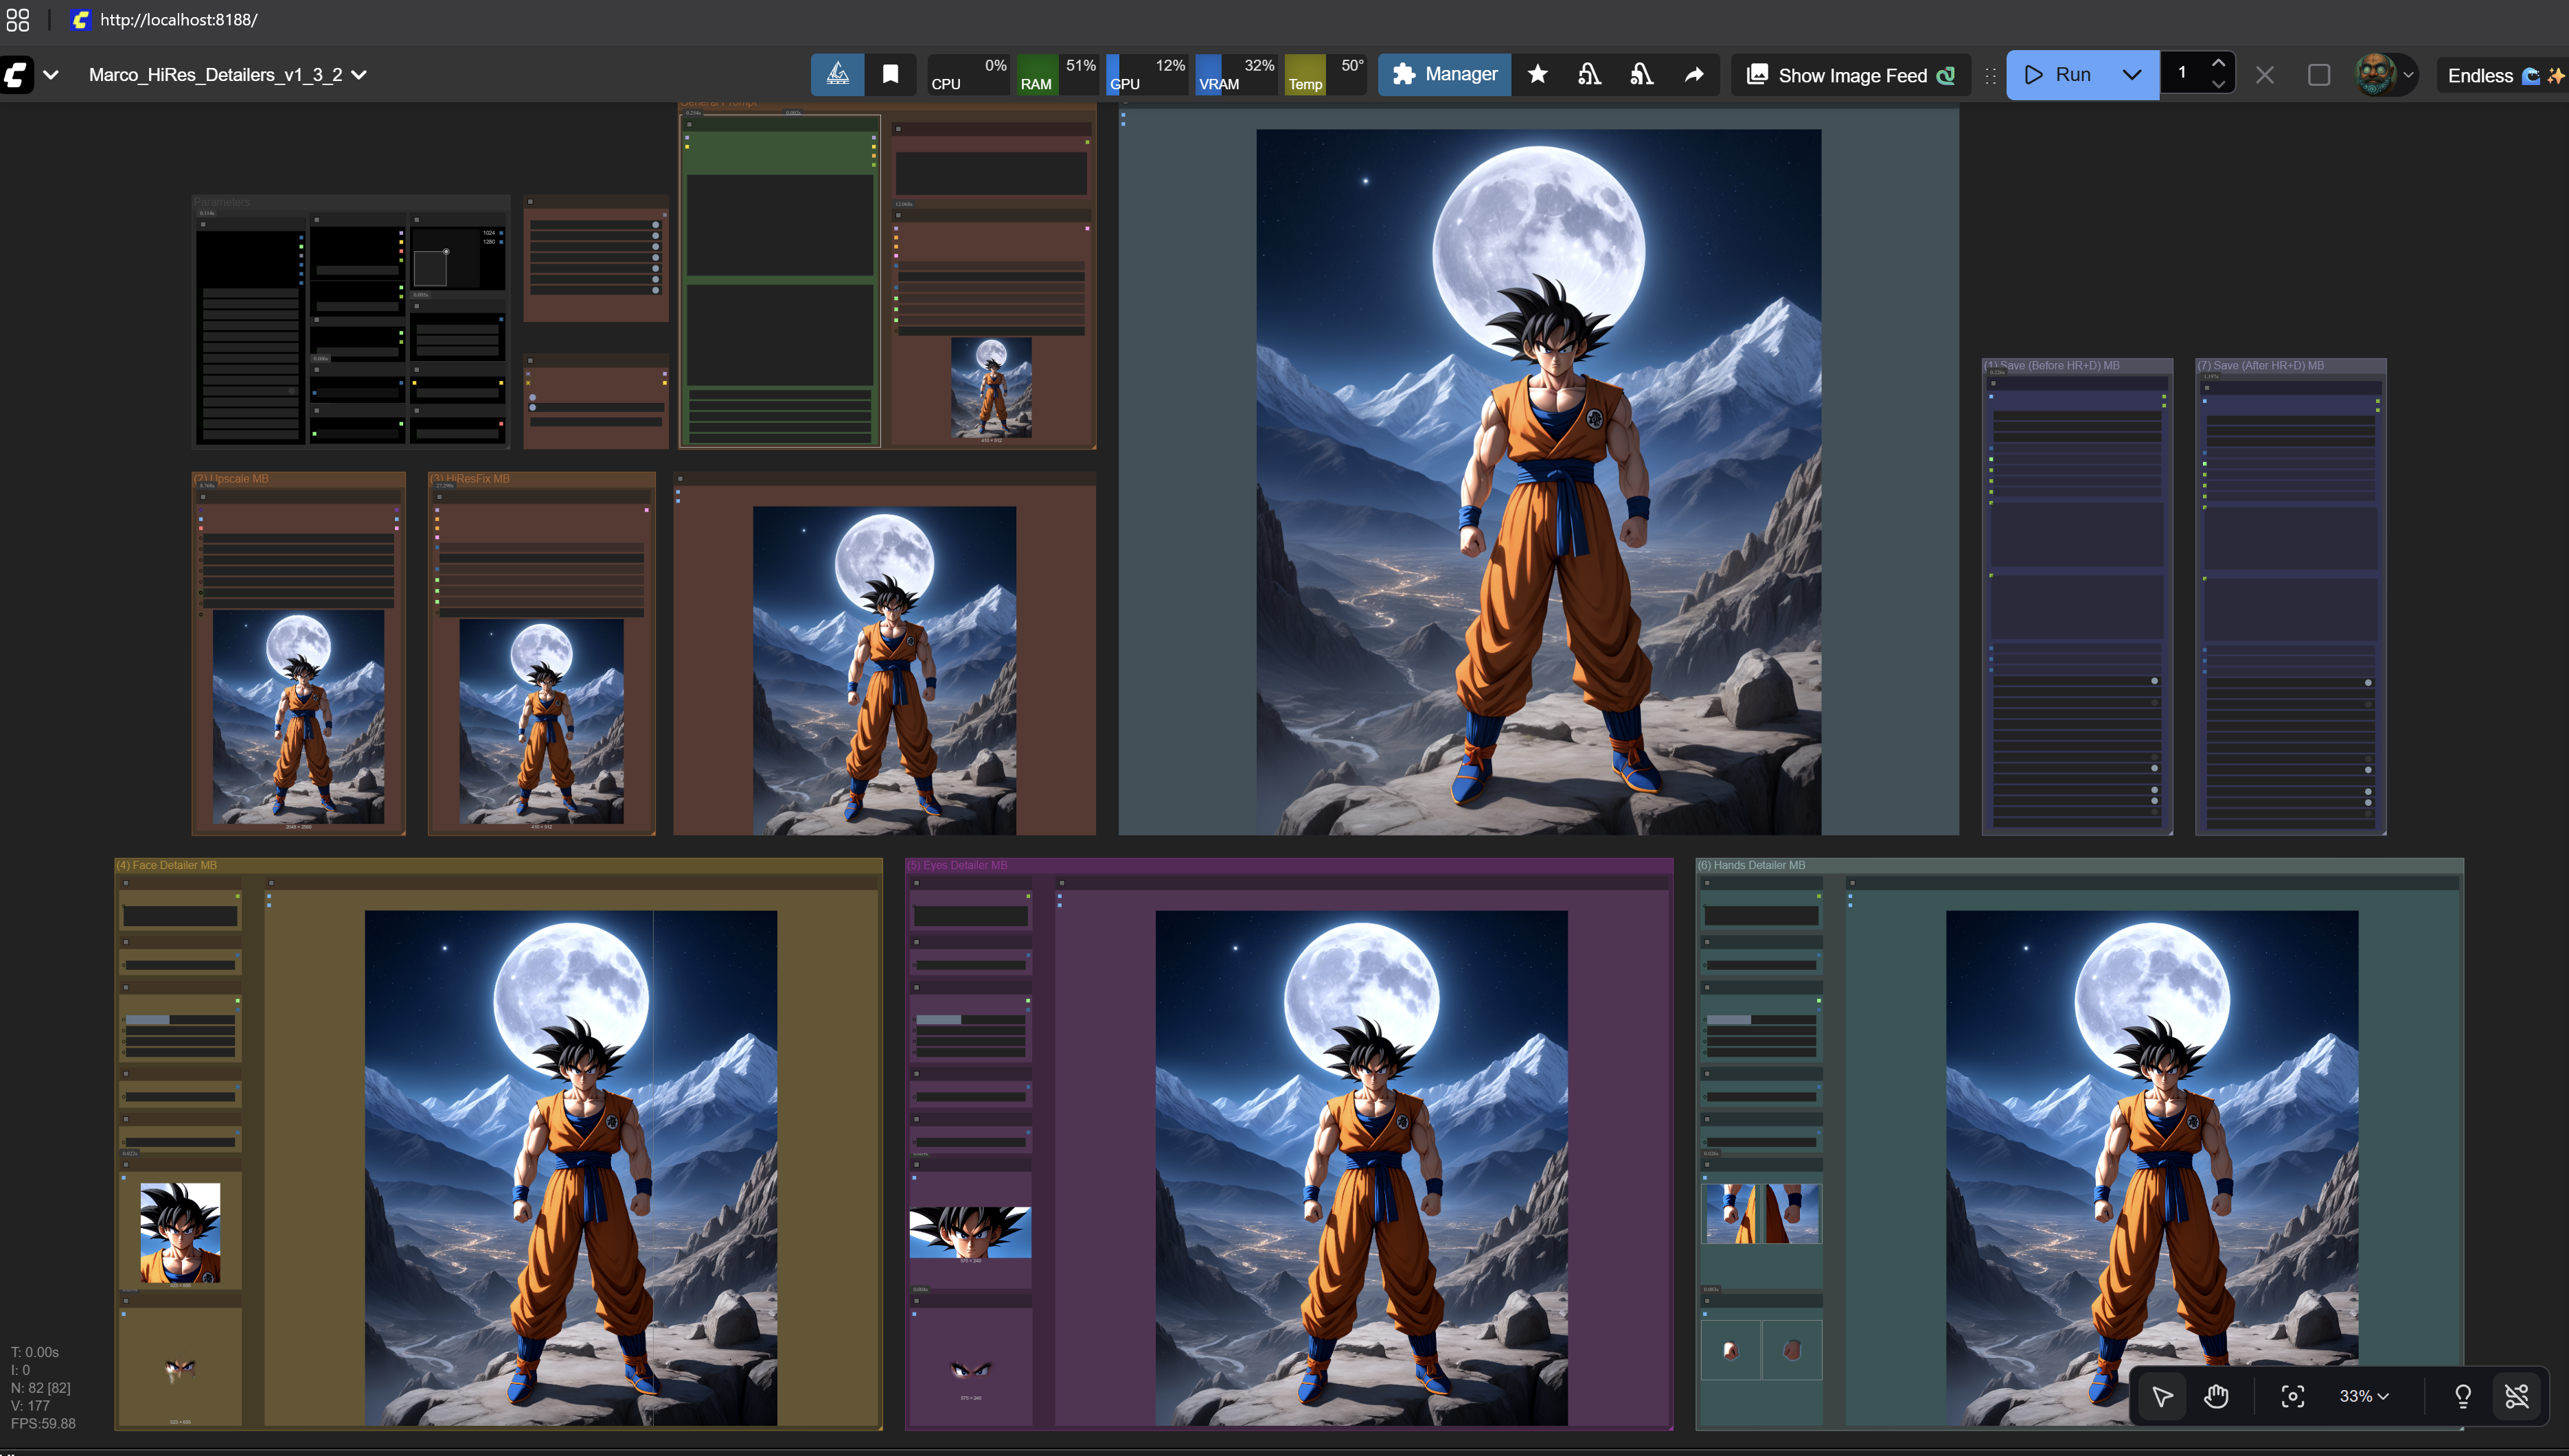Toggle Show Image Feed
The image size is (2569, 1456).
coord(1850,76)
